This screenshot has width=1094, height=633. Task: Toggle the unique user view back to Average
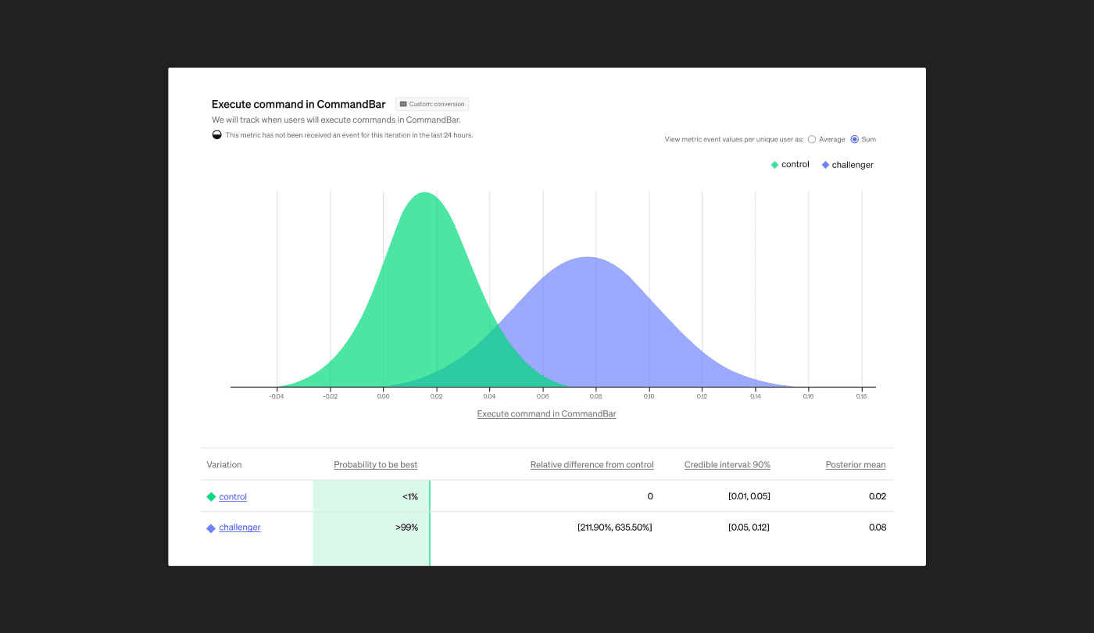811,139
